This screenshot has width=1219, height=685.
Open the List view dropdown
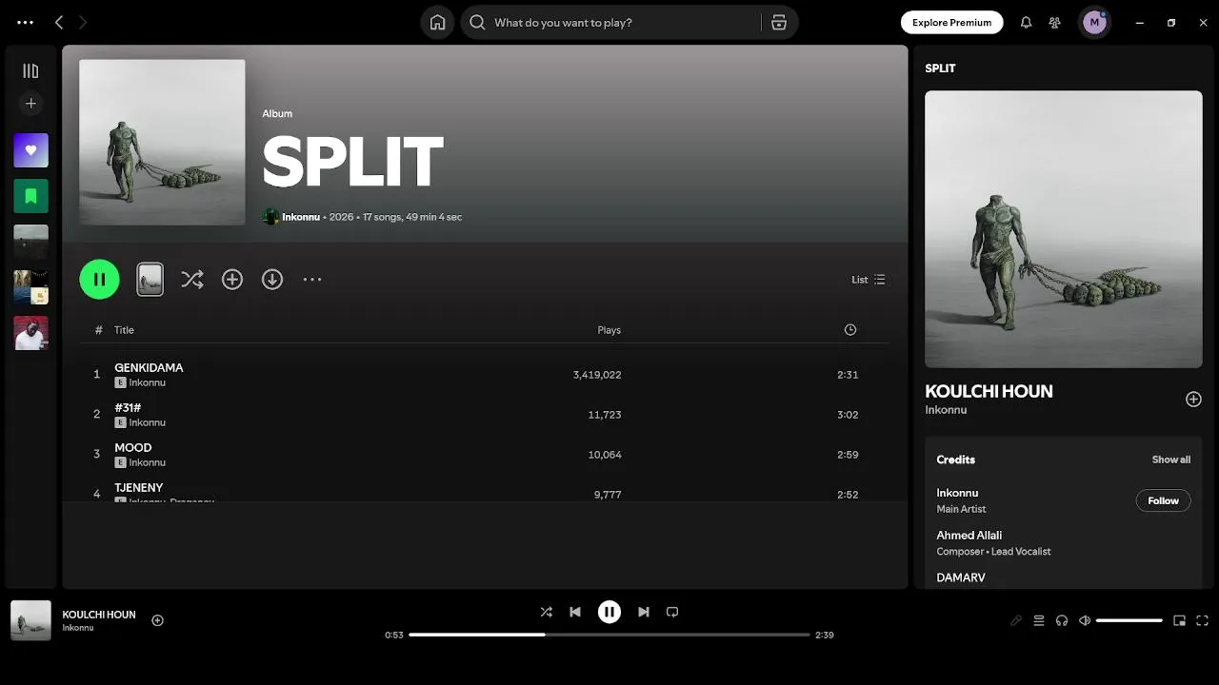tap(869, 280)
